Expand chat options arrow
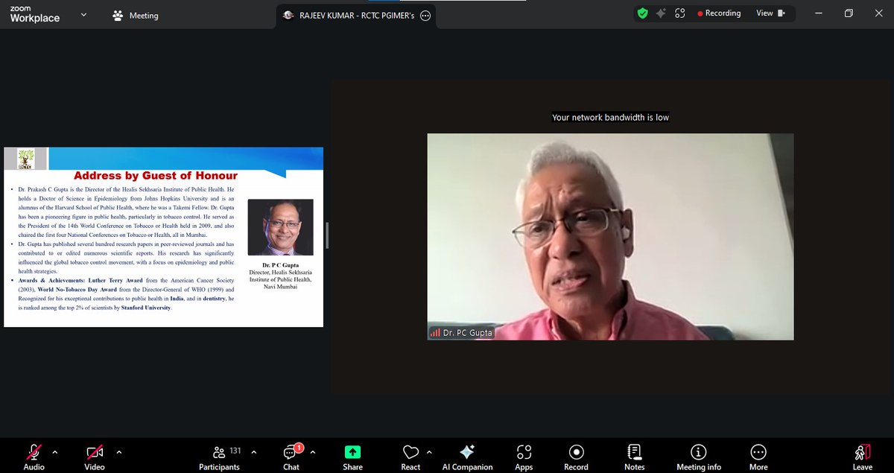 click(x=313, y=451)
